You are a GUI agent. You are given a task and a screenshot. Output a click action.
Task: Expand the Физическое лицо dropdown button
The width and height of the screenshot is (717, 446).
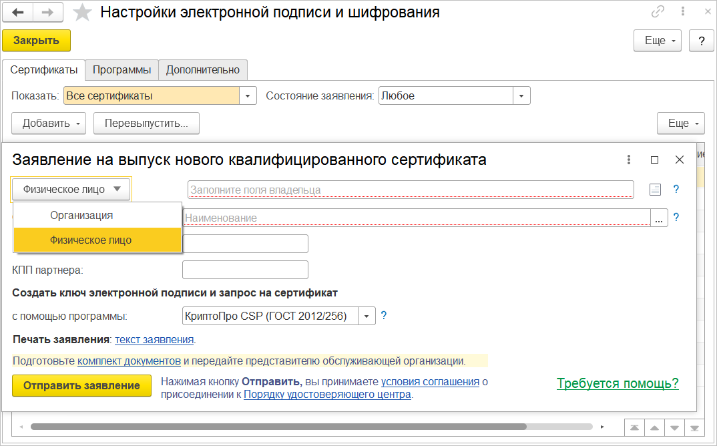(72, 190)
